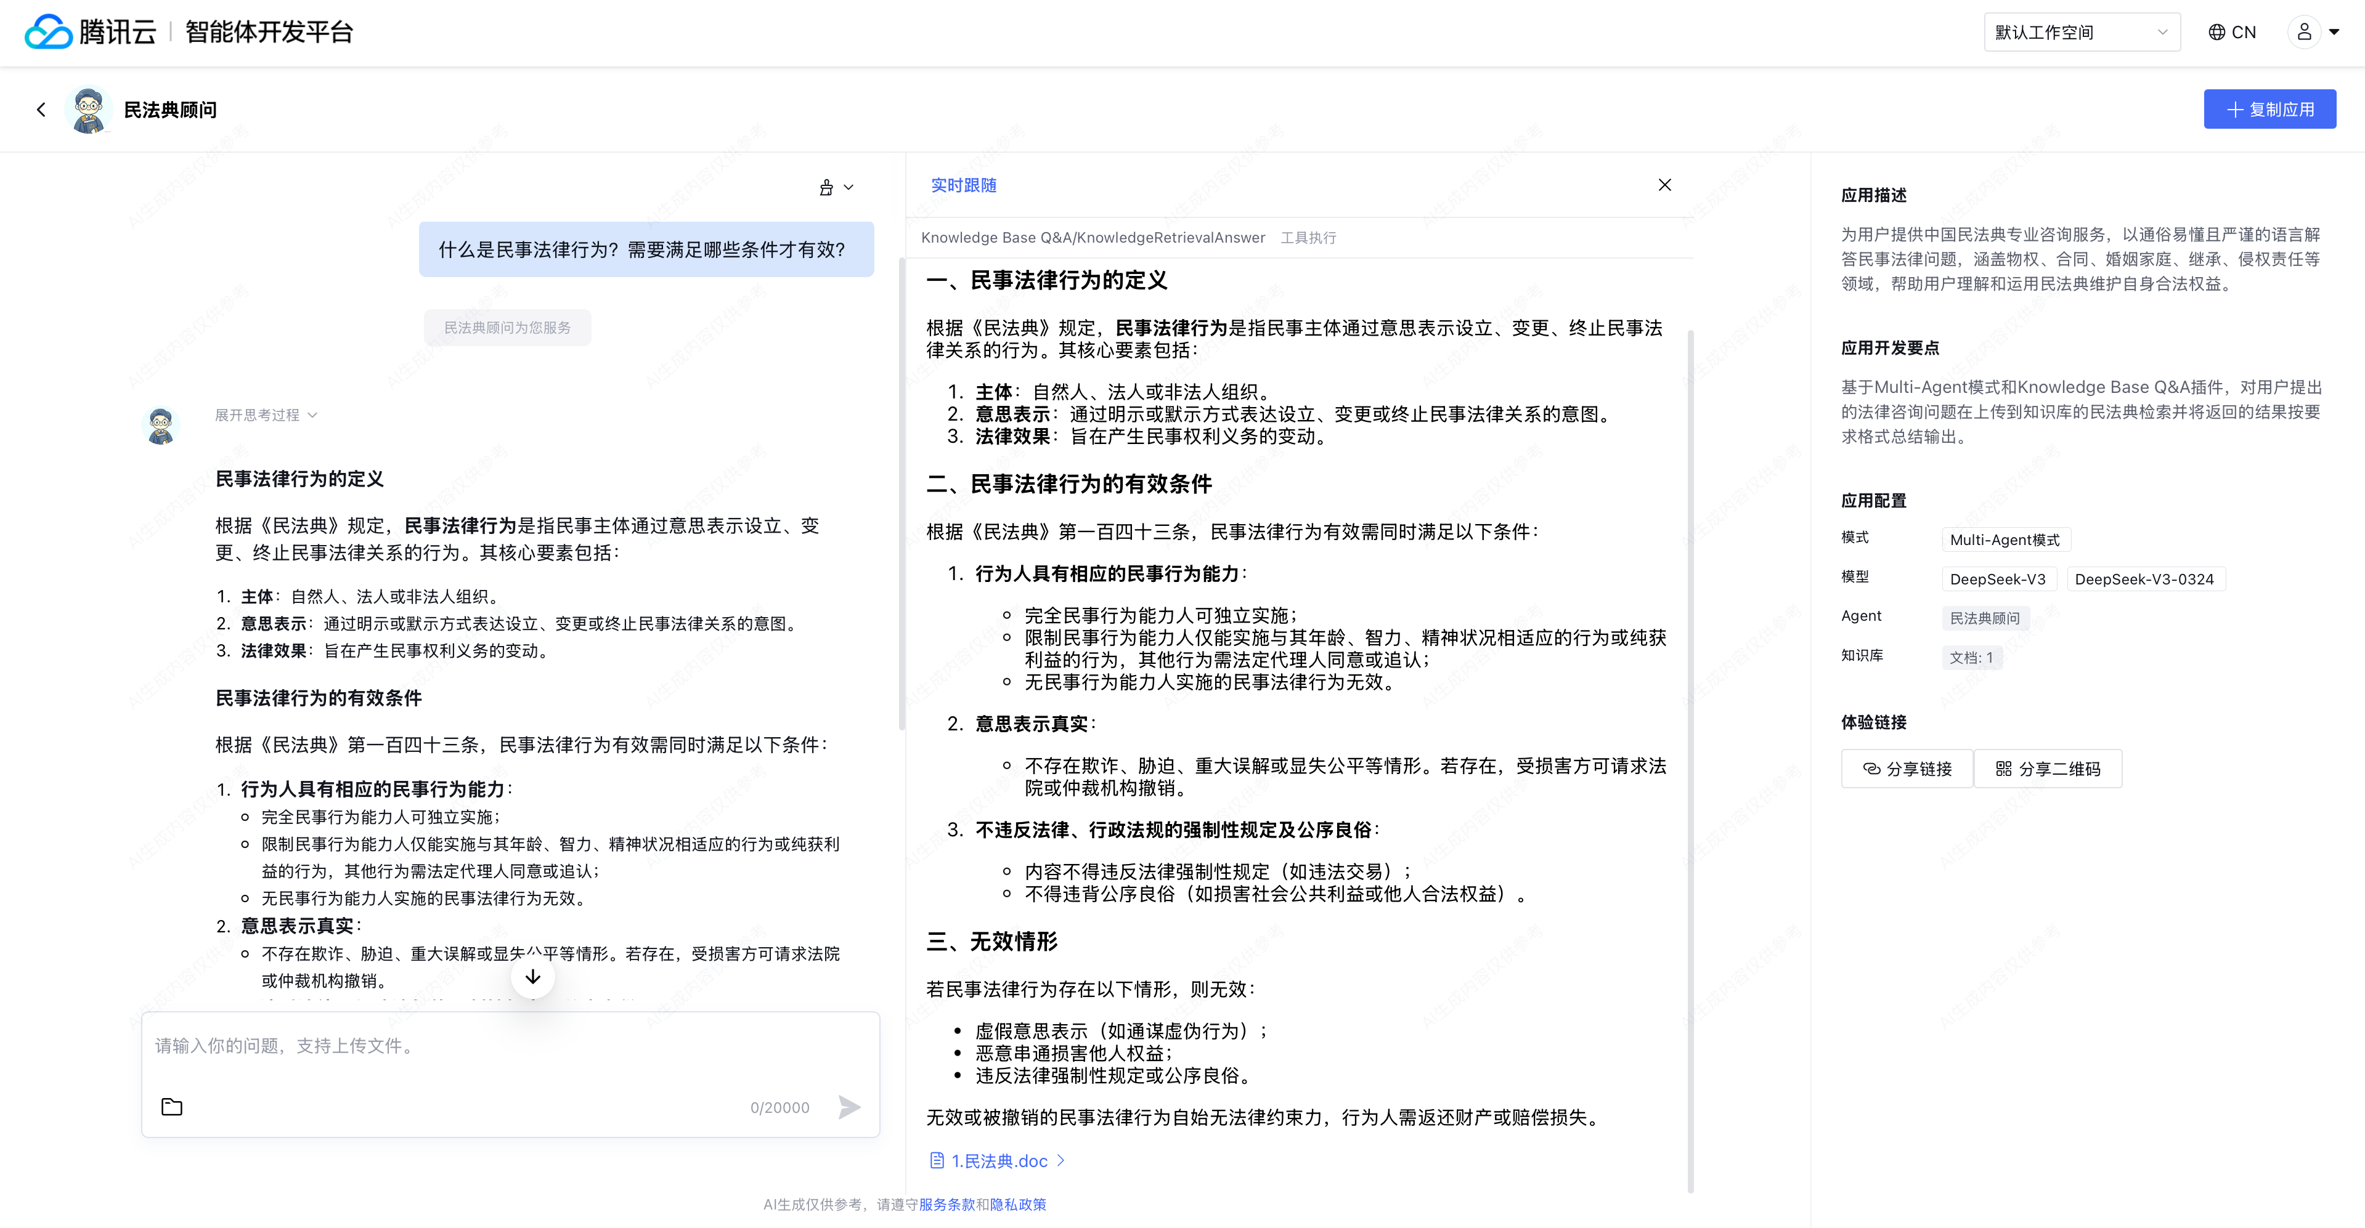Click the 分享链接 button

tap(1907, 769)
